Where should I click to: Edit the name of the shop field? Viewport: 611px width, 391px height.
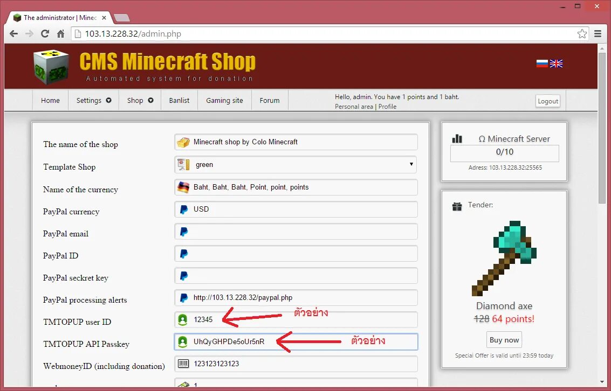click(x=296, y=142)
